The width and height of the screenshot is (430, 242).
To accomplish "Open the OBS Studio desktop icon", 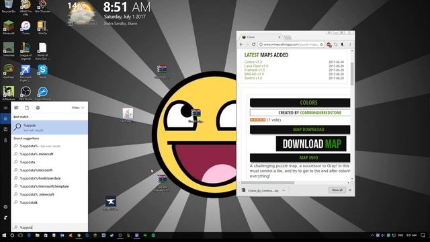I will (x=26, y=93).
